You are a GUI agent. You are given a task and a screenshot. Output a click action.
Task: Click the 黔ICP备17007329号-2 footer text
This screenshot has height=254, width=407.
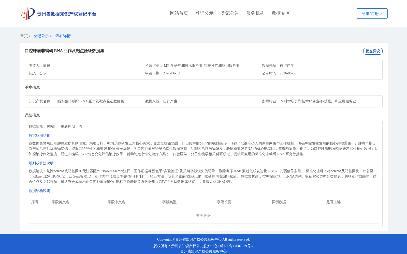tap(237, 246)
